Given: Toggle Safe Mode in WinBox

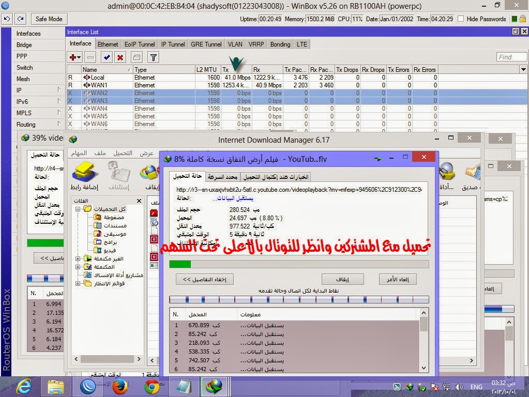Looking at the screenshot, I should (x=49, y=19).
